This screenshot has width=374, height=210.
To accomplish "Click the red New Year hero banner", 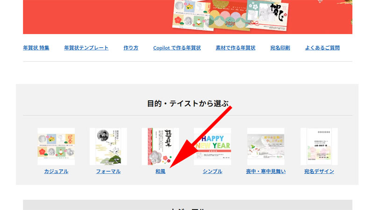I will [x=187, y=17].
